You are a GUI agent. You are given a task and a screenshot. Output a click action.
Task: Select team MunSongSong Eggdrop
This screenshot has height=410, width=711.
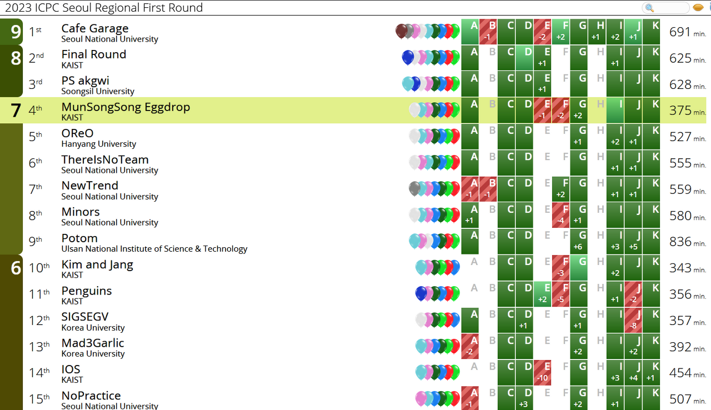click(126, 107)
